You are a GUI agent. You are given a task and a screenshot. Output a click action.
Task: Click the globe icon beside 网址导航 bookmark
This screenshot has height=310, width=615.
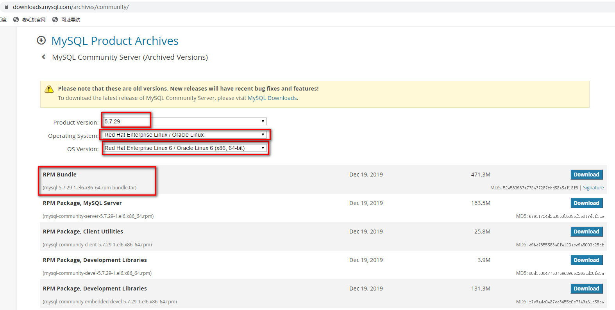point(55,20)
